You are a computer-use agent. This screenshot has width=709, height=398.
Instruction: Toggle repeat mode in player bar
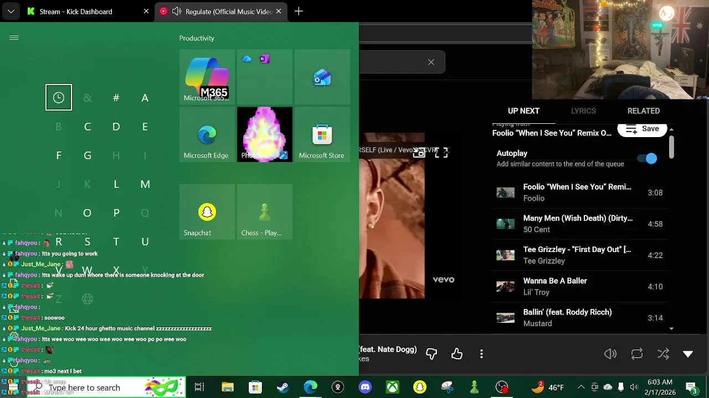coord(637,354)
